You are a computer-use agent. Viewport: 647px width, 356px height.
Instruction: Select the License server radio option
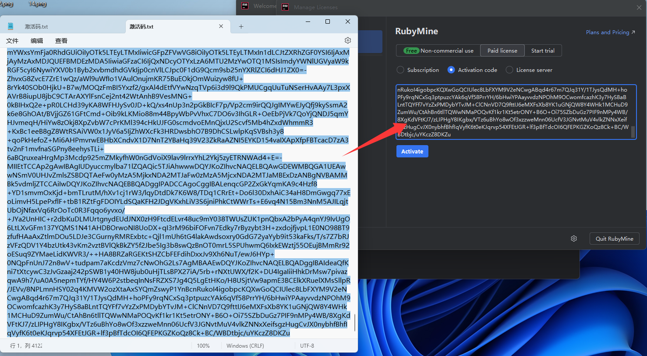click(529, 70)
